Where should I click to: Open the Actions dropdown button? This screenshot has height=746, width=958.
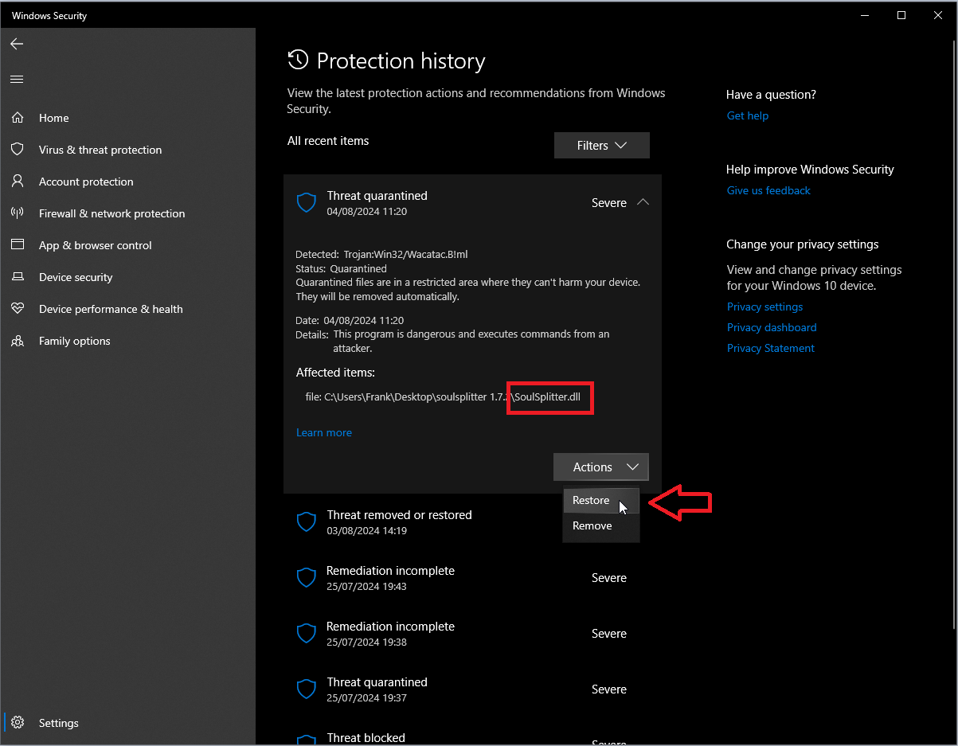click(601, 467)
